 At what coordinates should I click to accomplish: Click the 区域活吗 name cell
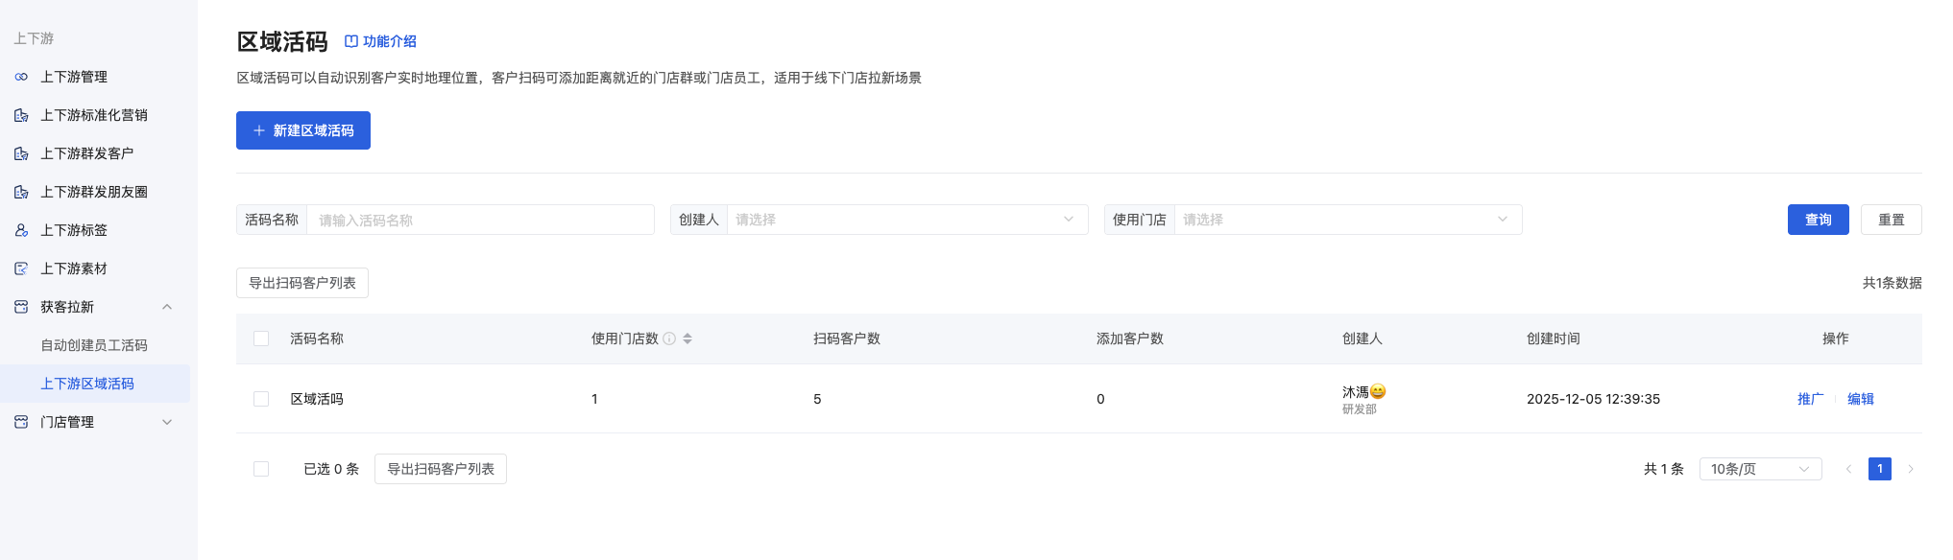(317, 399)
